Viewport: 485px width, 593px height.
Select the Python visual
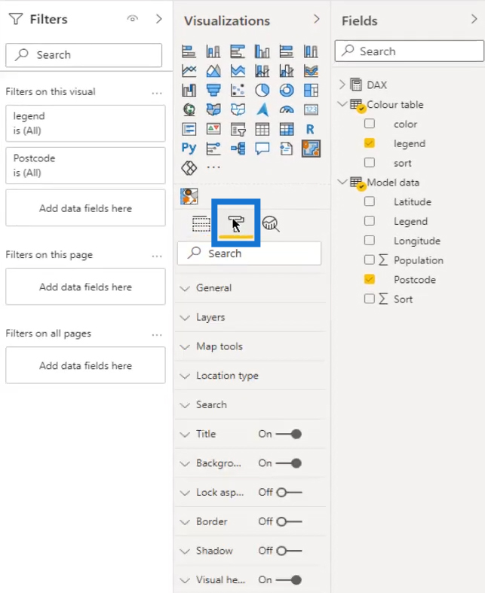(189, 148)
